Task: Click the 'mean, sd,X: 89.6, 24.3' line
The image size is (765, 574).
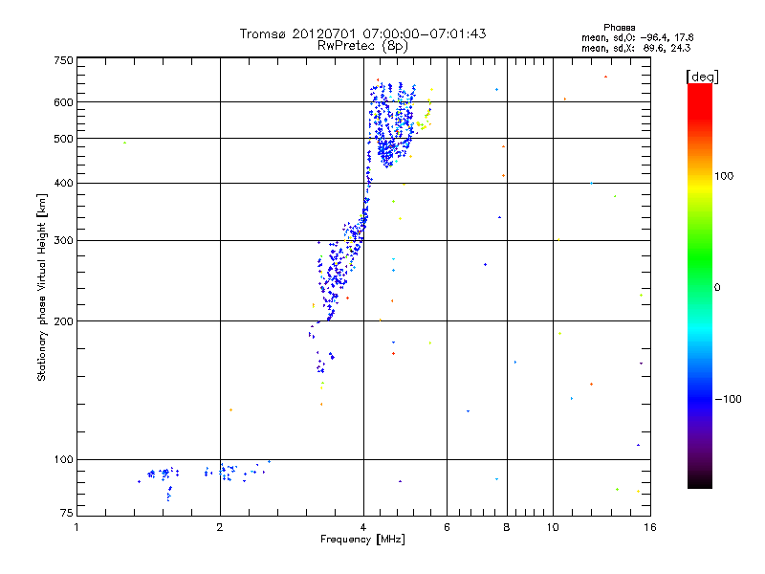Action: [x=636, y=48]
